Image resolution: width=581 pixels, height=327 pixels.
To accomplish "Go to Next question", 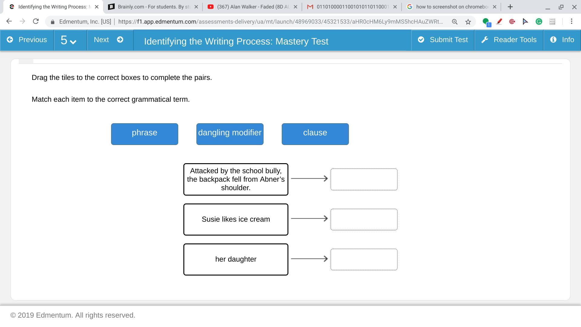I will 109,40.
